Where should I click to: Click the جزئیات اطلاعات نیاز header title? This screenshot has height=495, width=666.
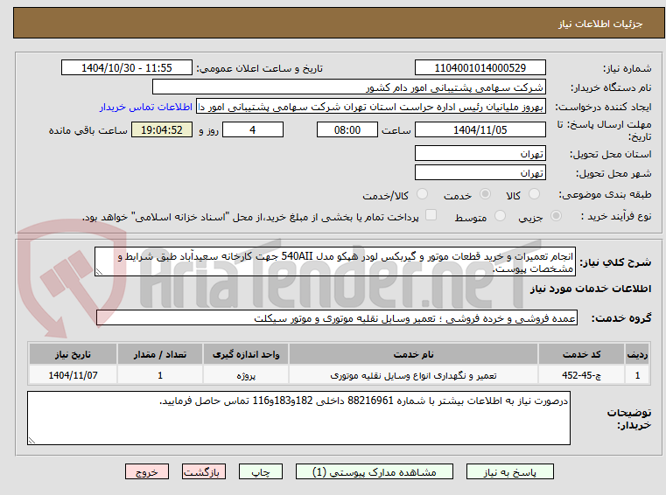(600, 24)
